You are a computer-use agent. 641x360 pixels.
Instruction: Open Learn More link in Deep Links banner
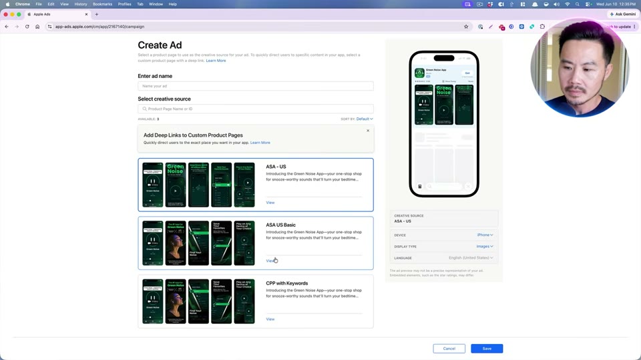coord(260,143)
